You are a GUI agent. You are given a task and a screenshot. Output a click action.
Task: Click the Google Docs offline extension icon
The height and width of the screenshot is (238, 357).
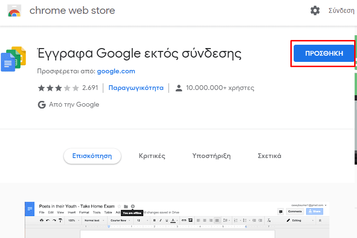pyautogui.click(x=13, y=59)
